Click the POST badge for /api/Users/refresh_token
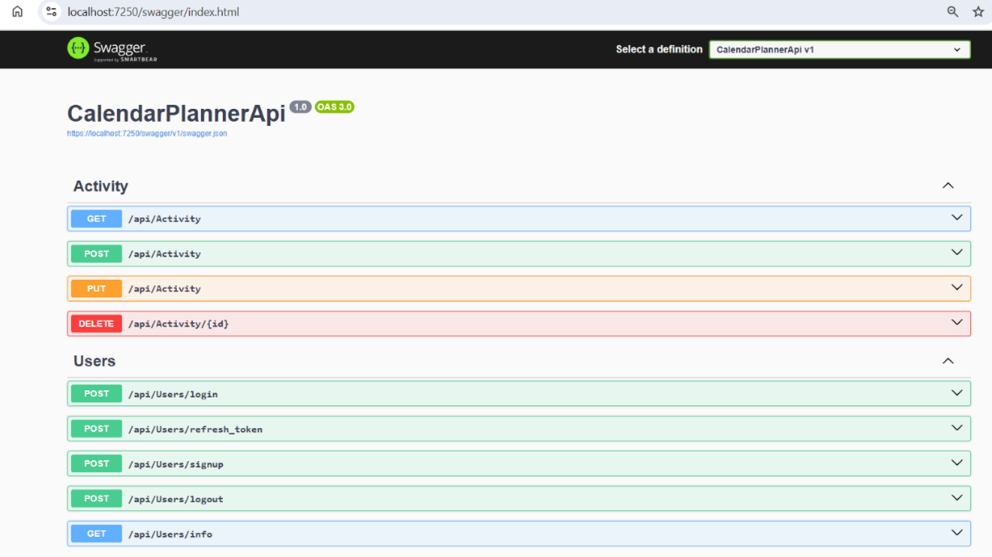Image resolution: width=992 pixels, height=557 pixels. 96,429
